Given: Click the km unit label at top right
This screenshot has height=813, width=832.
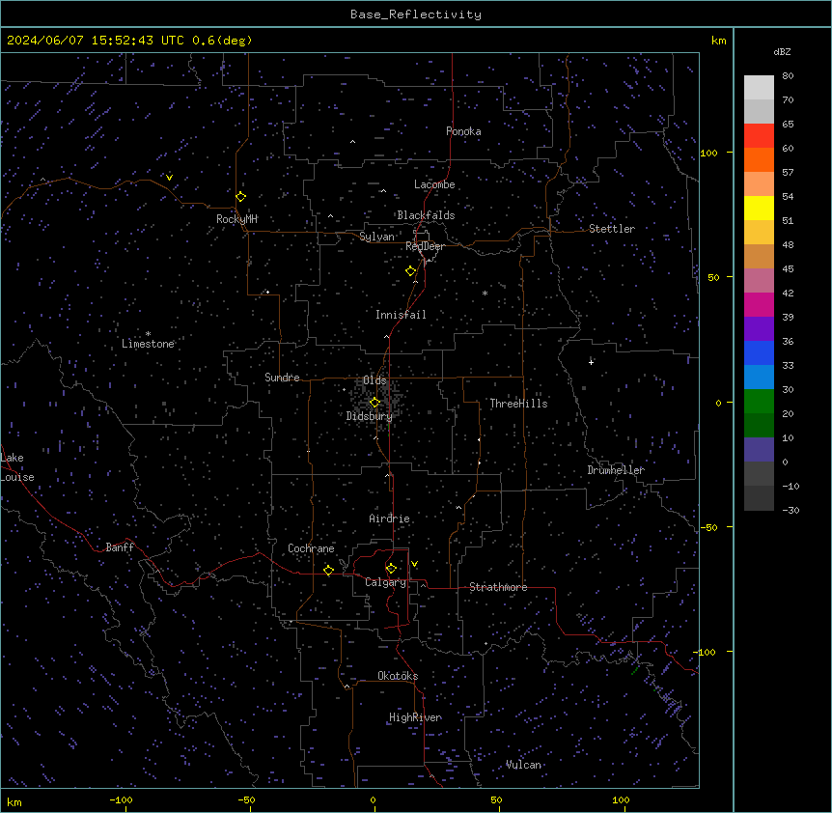Looking at the screenshot, I should pyautogui.click(x=719, y=41).
